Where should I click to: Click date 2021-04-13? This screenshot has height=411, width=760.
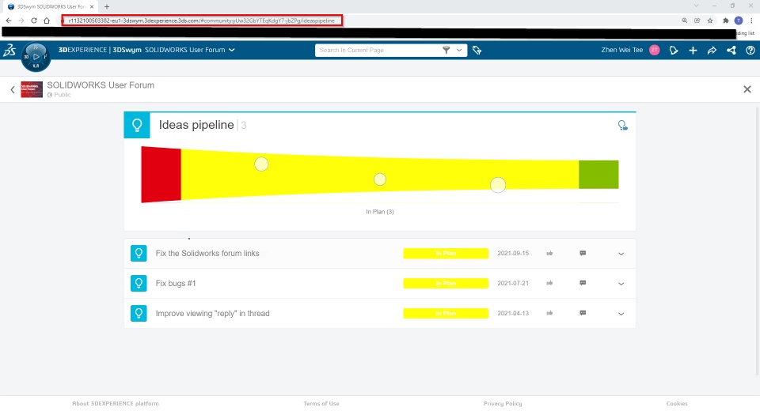pos(513,313)
